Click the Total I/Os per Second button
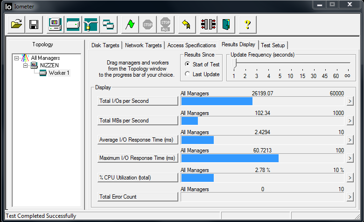The image size is (364, 222). [138, 101]
